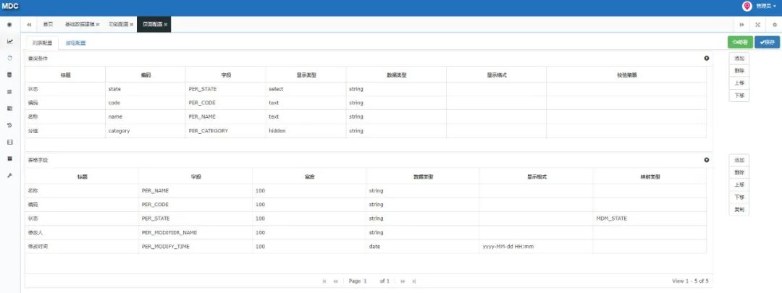Click 删除 button beside table fields grid

[x=739, y=172]
